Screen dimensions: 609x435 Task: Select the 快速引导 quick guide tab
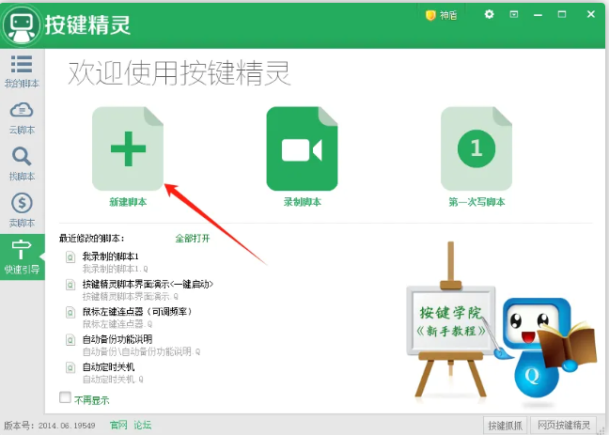22,256
